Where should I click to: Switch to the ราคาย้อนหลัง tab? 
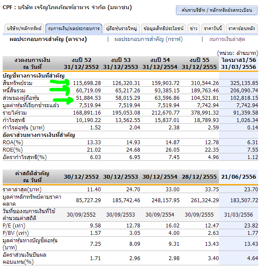(242, 28)
